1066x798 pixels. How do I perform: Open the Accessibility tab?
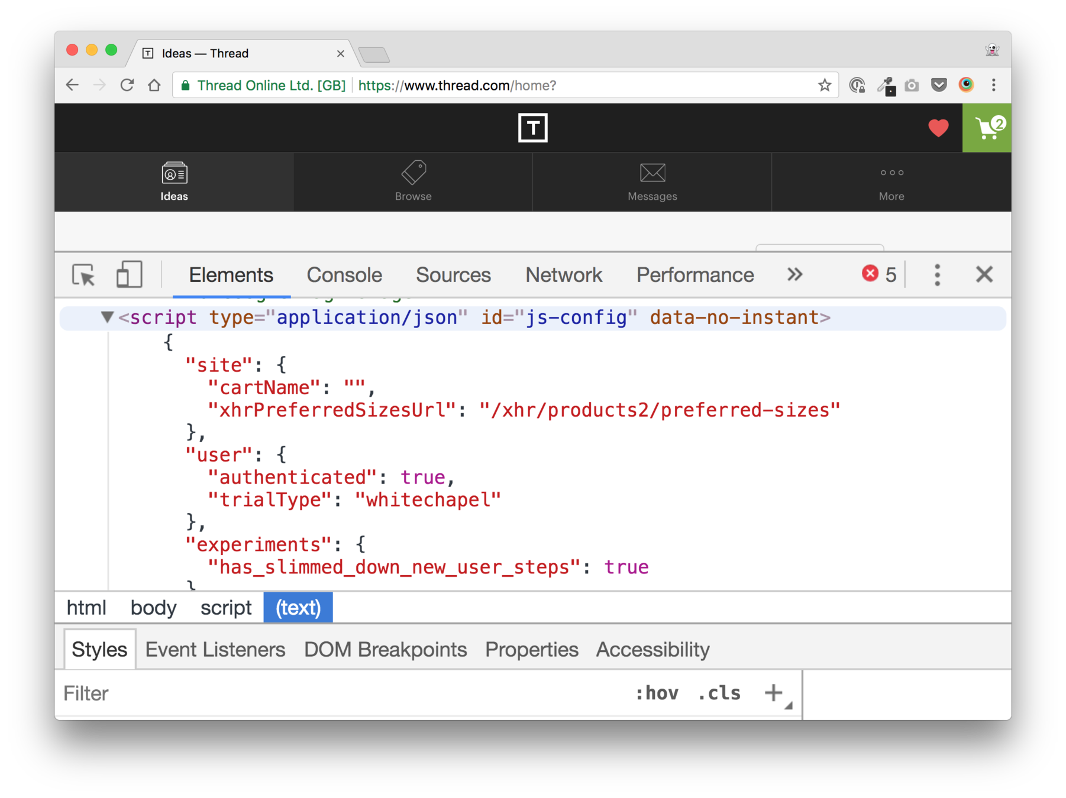(x=652, y=650)
